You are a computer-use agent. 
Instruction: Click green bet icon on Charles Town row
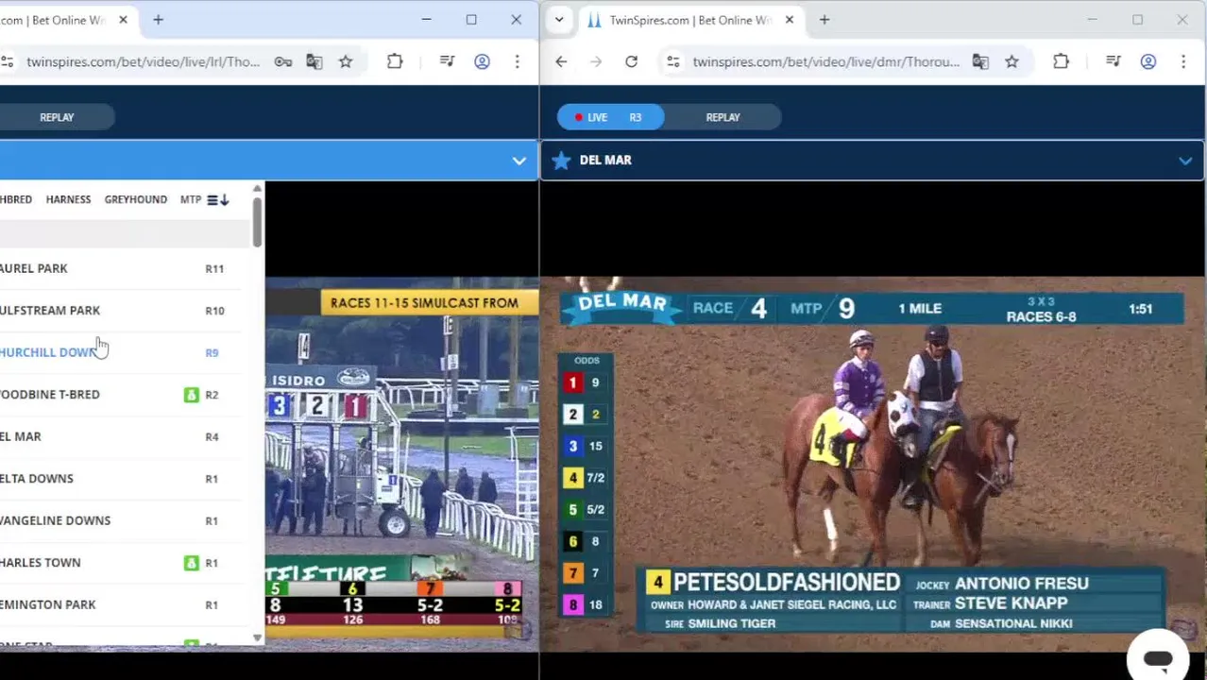click(x=191, y=563)
